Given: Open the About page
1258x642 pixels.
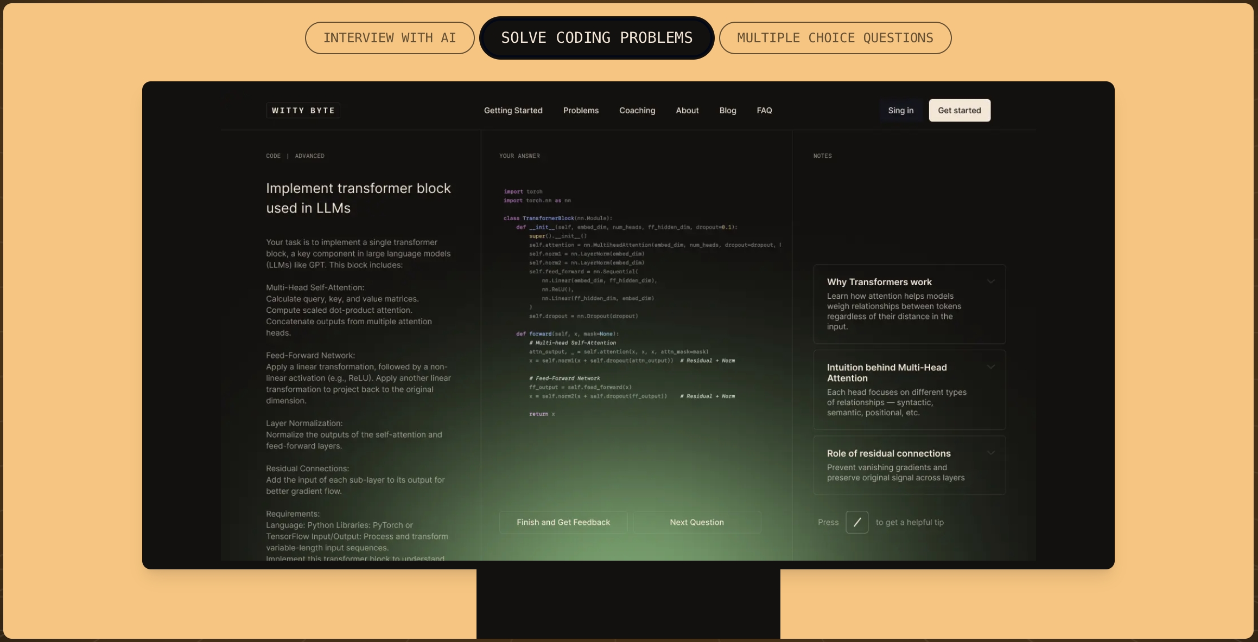Looking at the screenshot, I should tap(687, 110).
